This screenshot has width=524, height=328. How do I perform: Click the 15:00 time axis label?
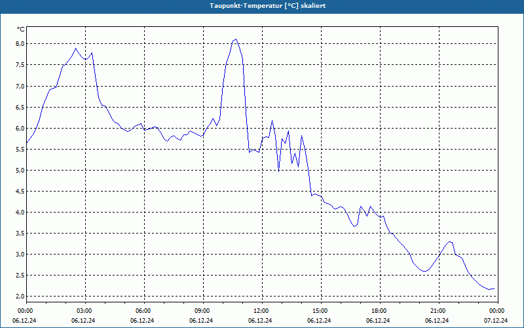pyautogui.click(x=321, y=311)
